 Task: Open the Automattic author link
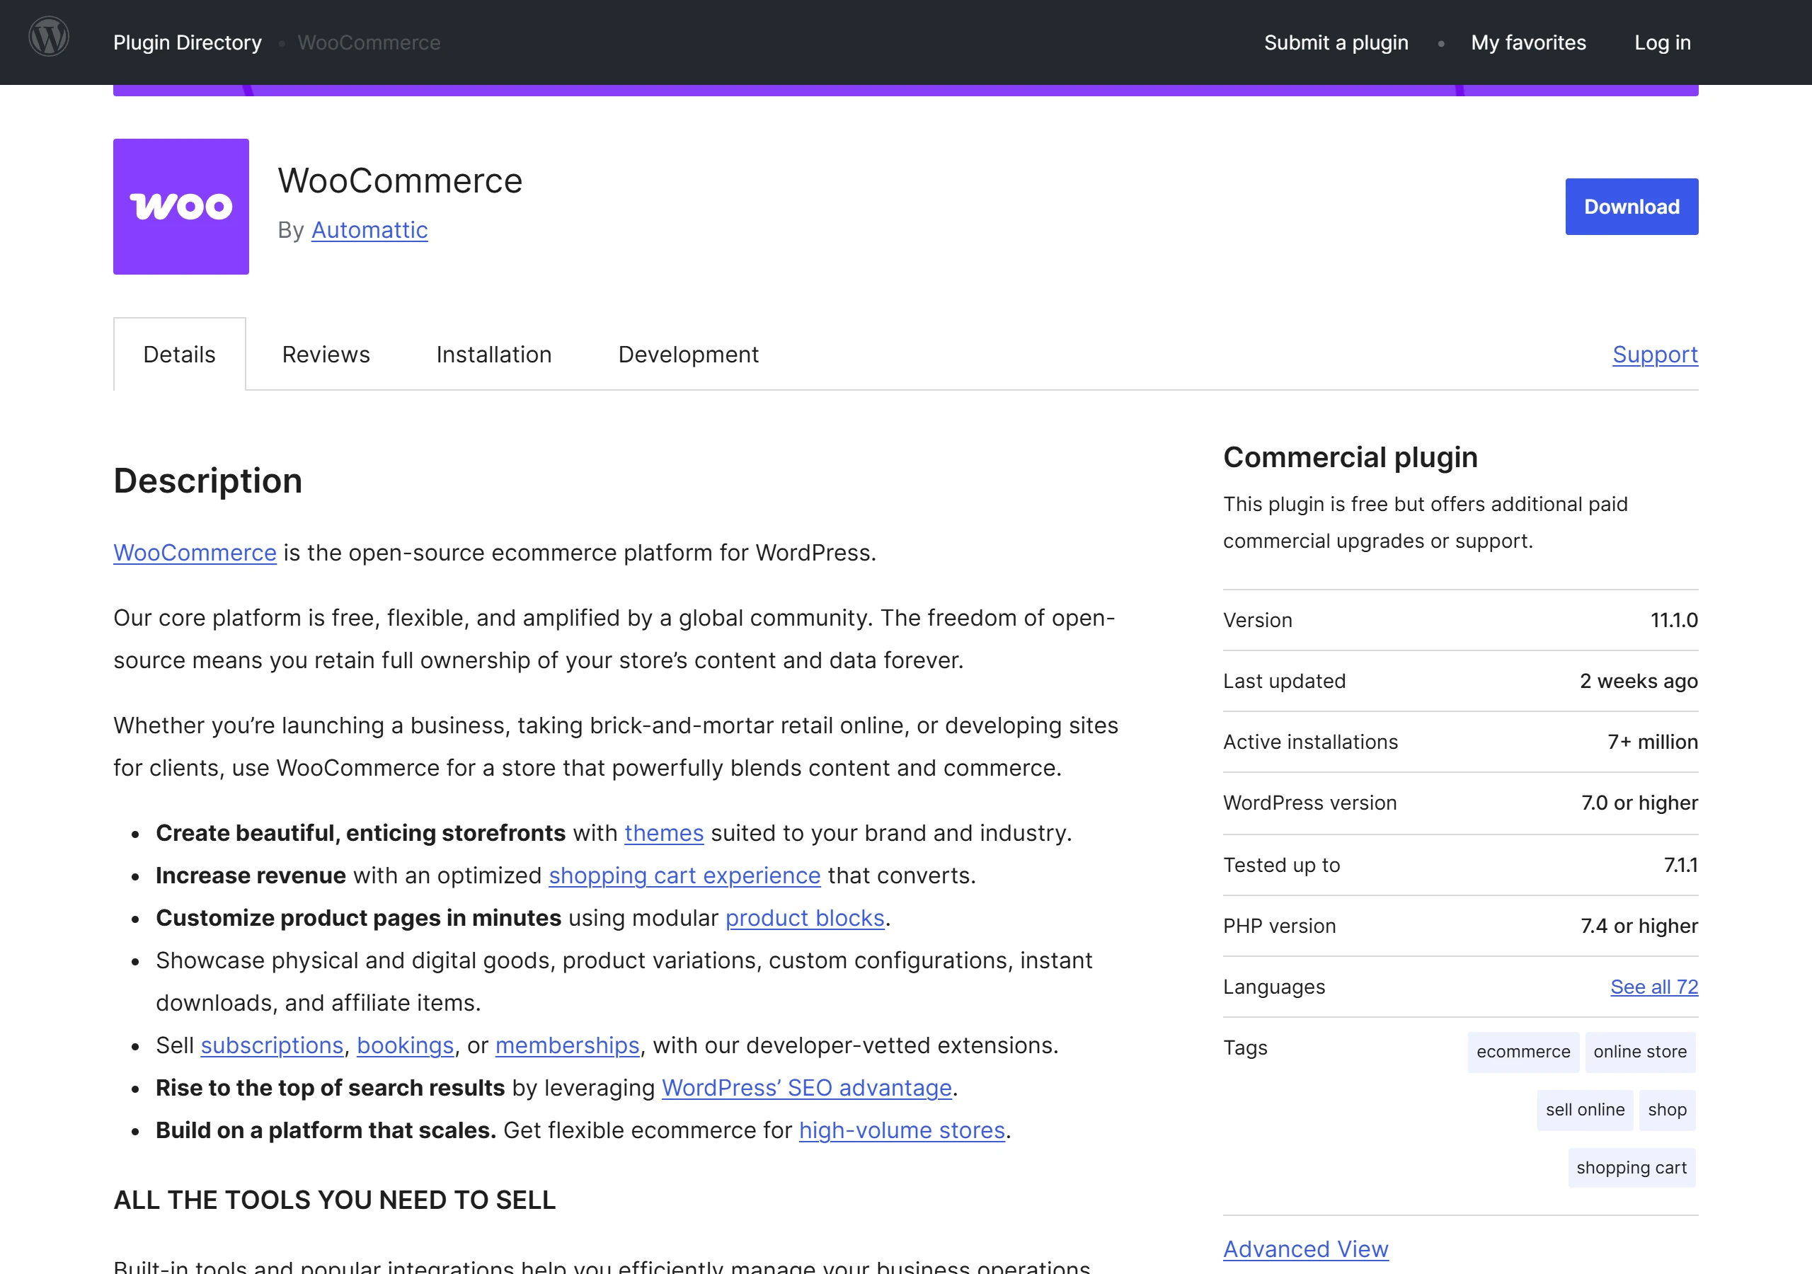tap(369, 230)
